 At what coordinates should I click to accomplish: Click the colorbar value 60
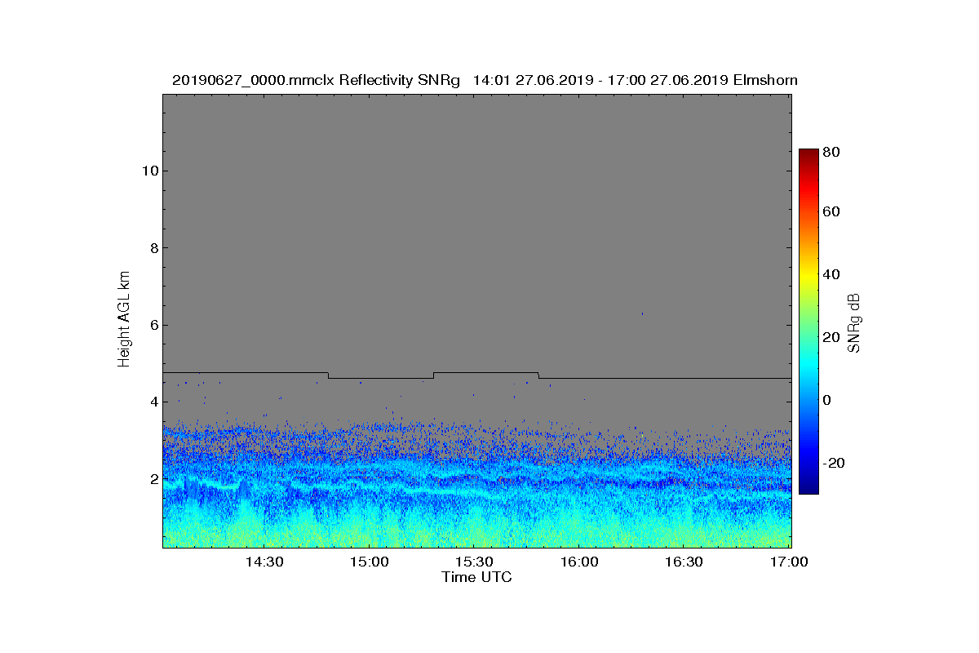tap(832, 212)
